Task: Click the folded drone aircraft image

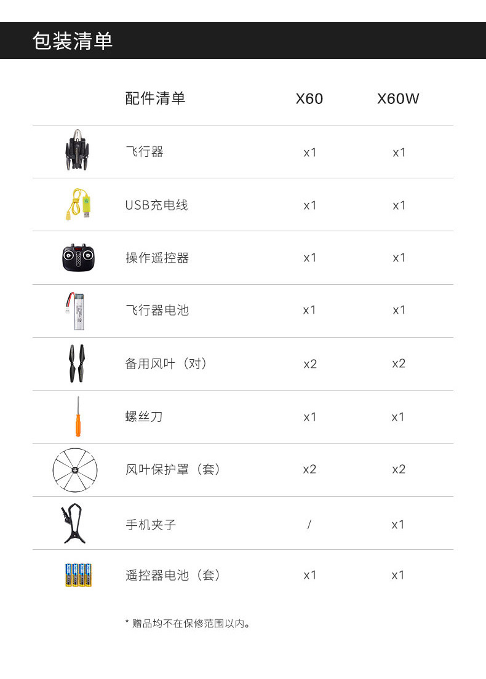Action: tap(77, 151)
